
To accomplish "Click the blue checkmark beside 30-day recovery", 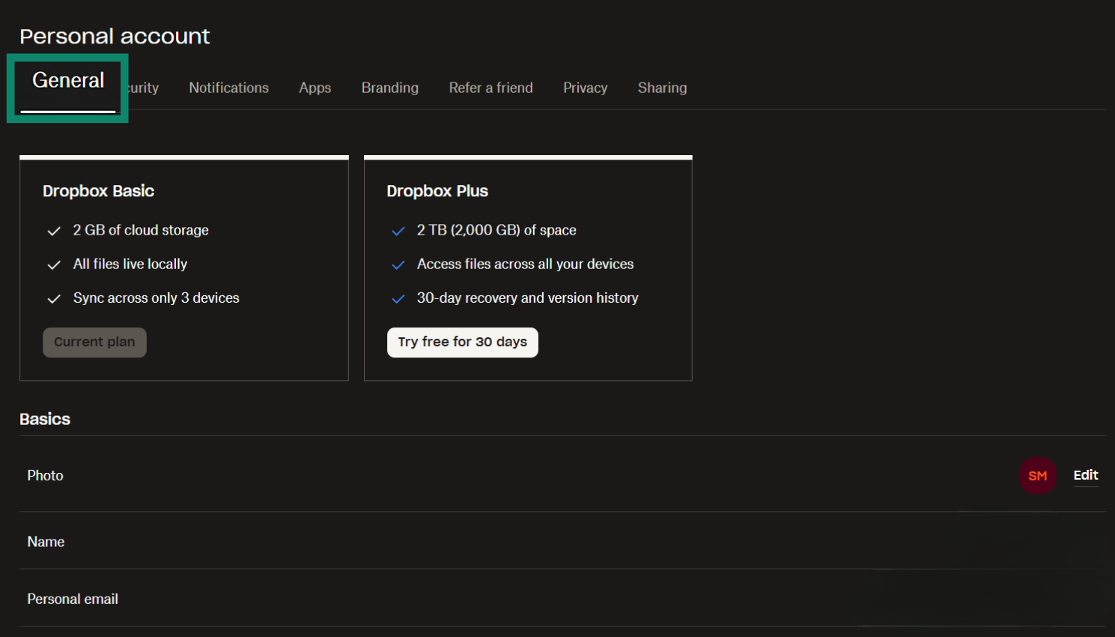I will click(x=398, y=299).
